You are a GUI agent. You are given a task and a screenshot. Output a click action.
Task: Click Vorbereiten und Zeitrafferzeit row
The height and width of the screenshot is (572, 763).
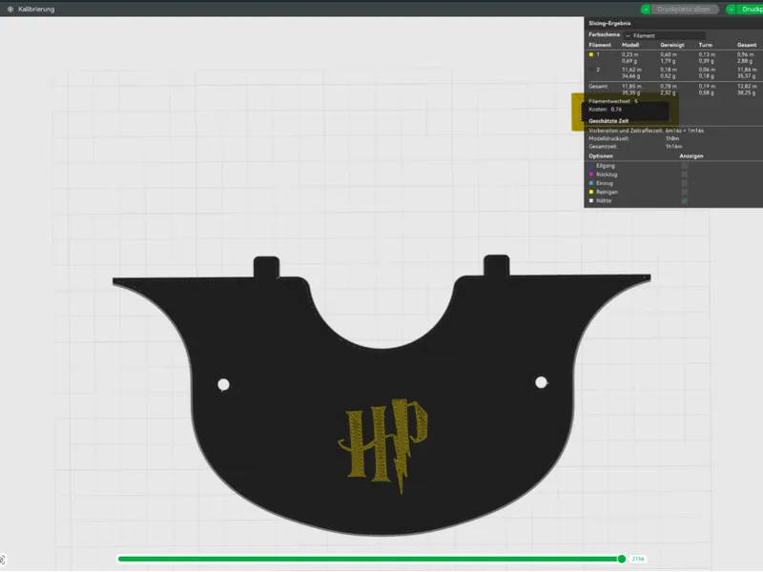tap(646, 131)
